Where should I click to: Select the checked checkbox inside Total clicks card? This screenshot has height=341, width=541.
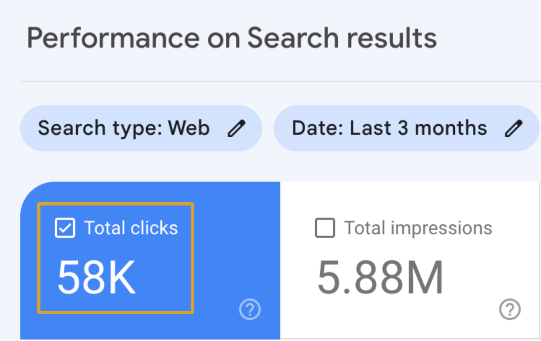click(x=65, y=227)
